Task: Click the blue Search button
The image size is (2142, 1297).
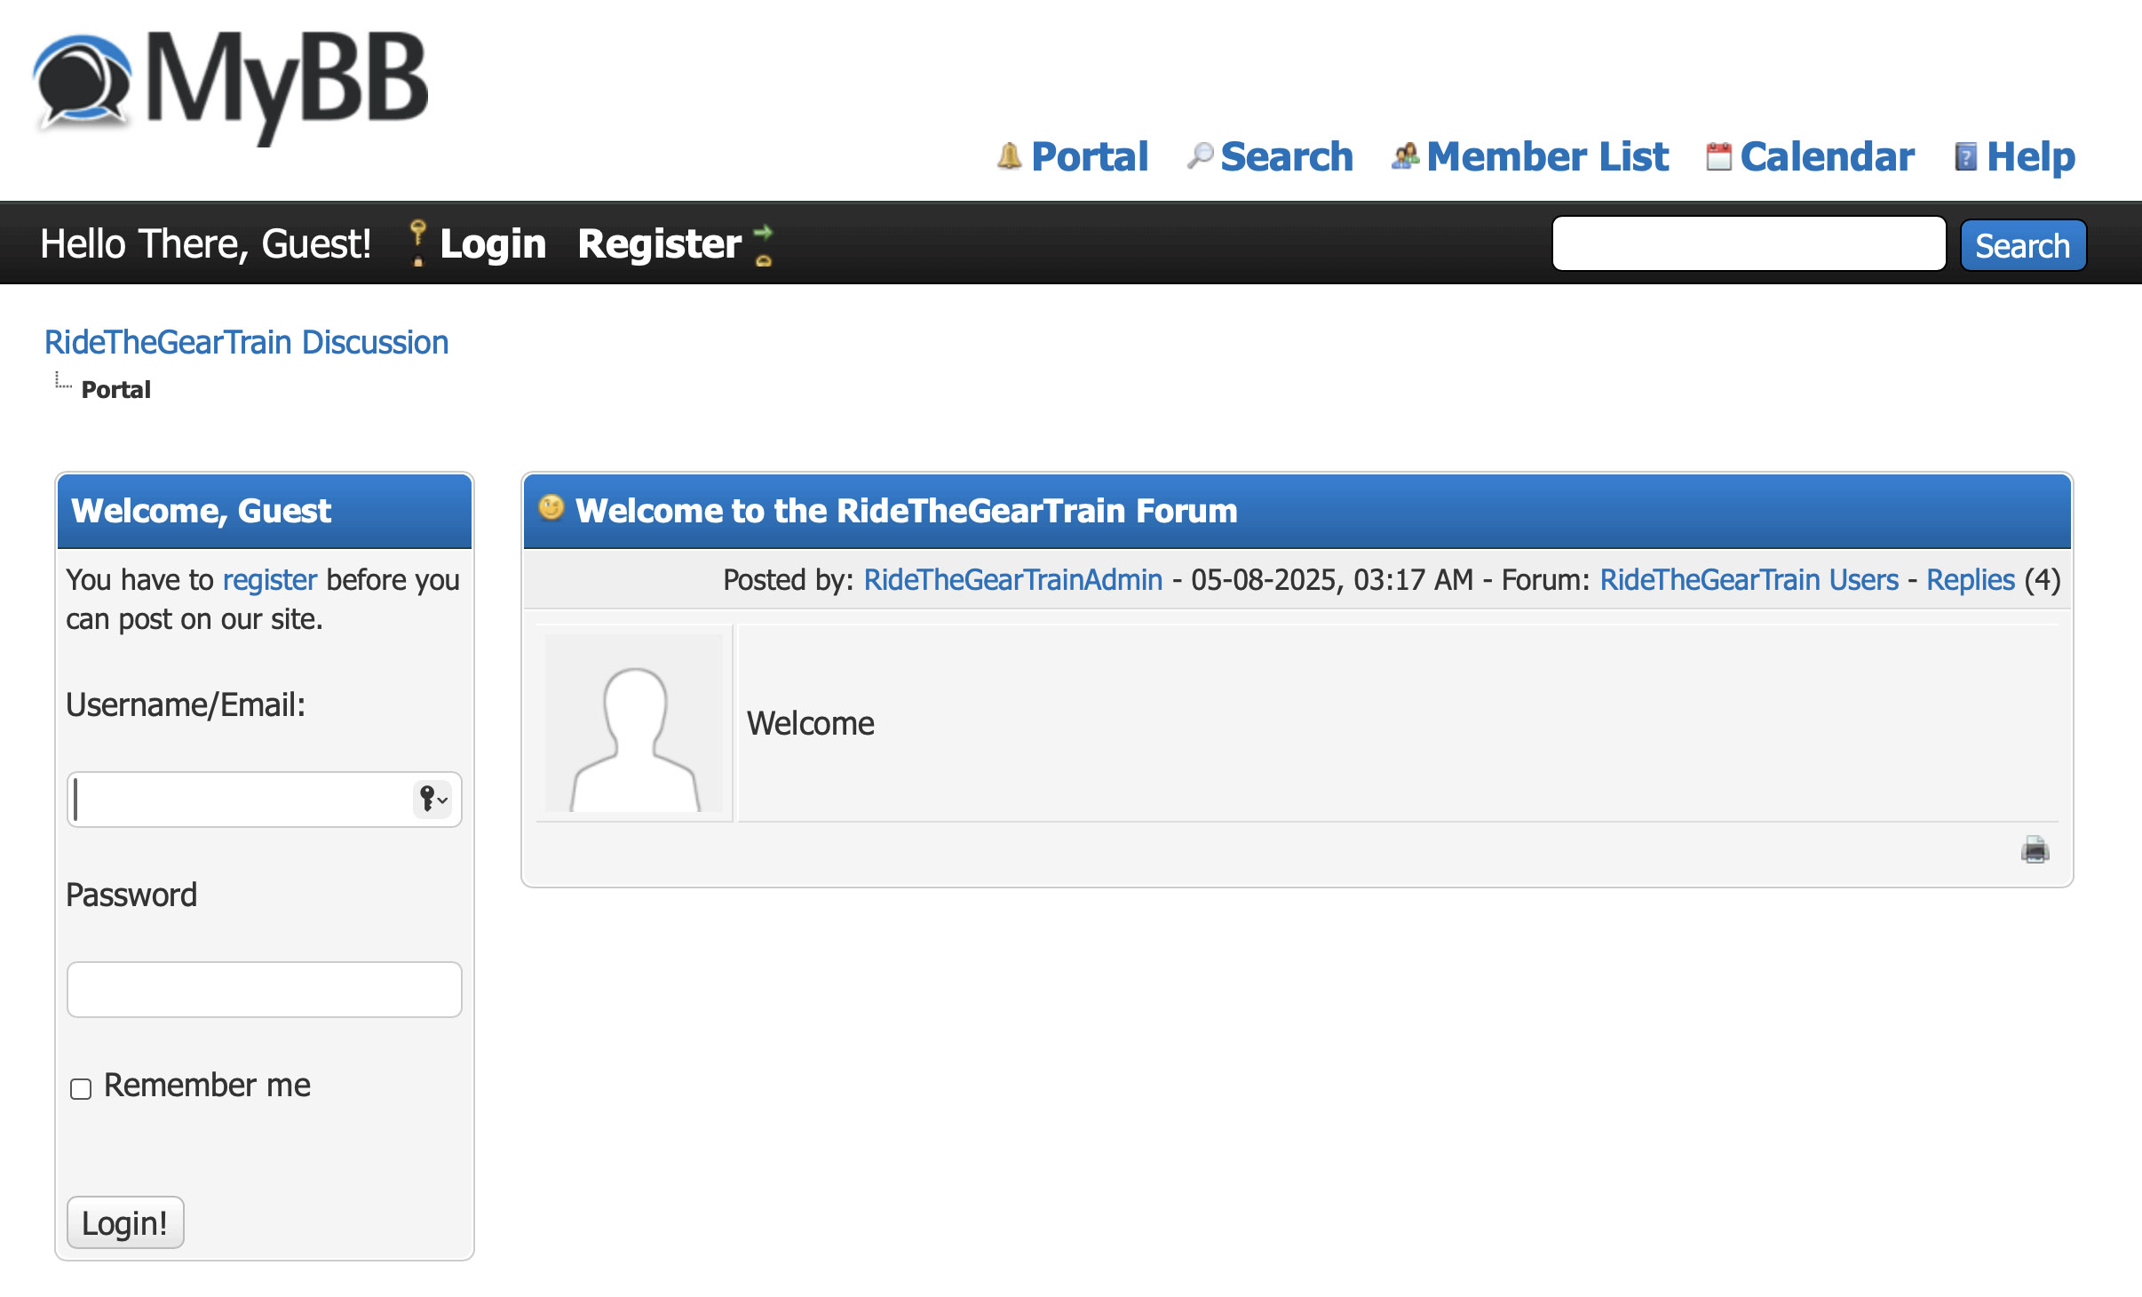Action: (2023, 244)
